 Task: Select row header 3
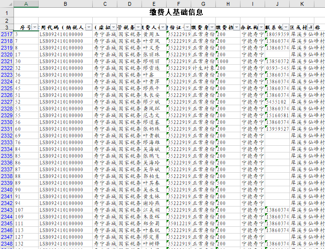click(7, 28)
